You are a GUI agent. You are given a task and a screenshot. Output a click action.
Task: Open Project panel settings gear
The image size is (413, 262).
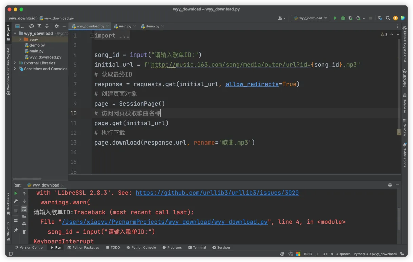(57, 26)
